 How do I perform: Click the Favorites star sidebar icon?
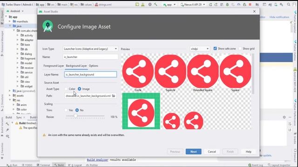pyautogui.click(x=2, y=158)
